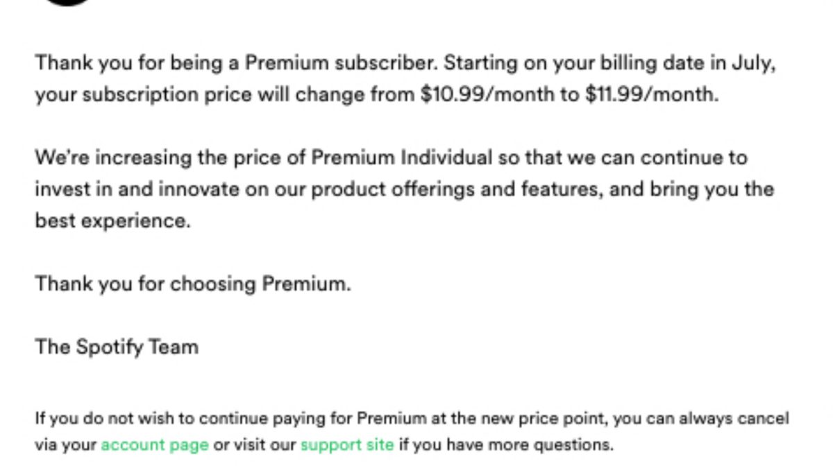
Task: Open the green account page link
Action: click(155, 444)
